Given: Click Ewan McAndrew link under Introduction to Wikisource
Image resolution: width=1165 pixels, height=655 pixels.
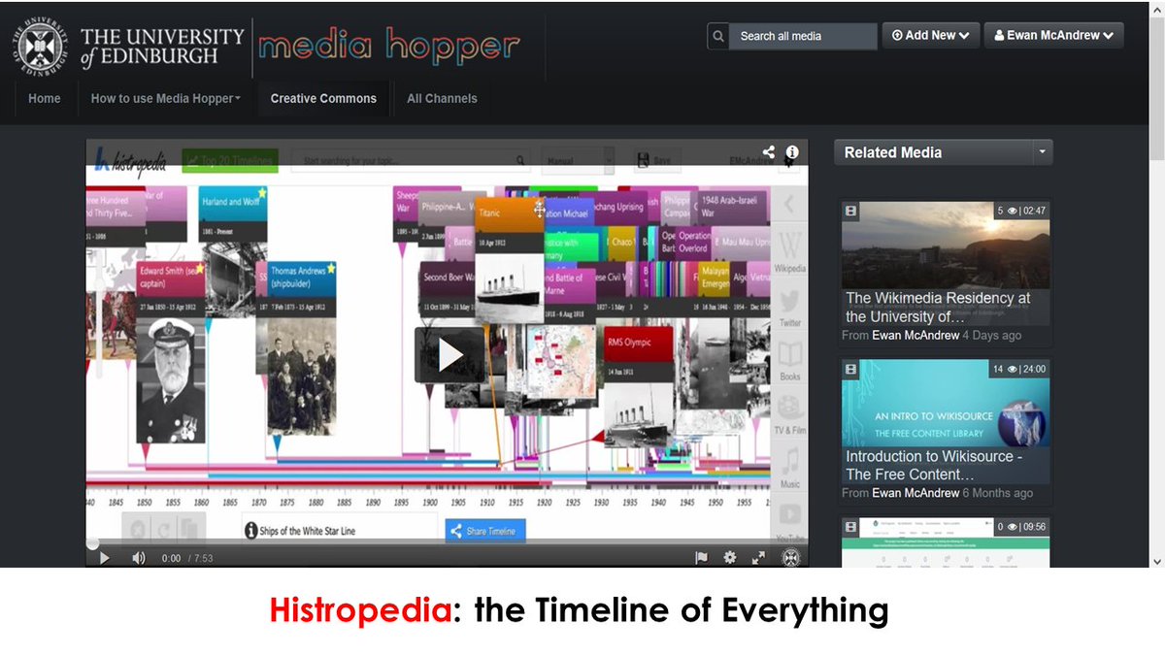Looking at the screenshot, I should pyautogui.click(x=915, y=493).
